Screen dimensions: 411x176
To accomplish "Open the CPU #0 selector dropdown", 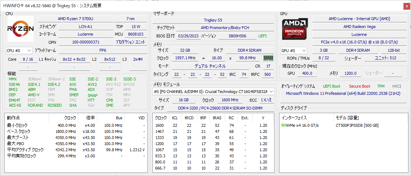I will click(x=19, y=51).
